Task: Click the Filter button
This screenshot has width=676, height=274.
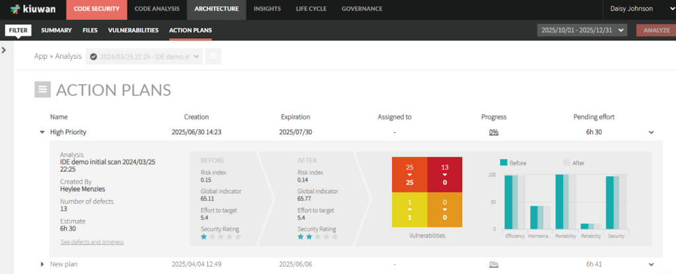Action: pyautogui.click(x=18, y=30)
